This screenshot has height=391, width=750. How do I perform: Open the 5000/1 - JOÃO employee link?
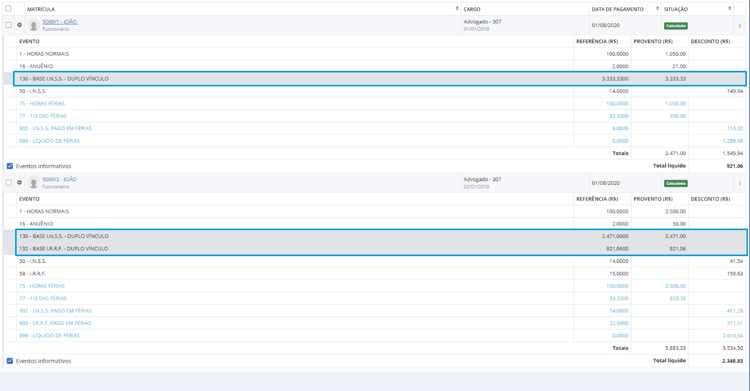[60, 22]
